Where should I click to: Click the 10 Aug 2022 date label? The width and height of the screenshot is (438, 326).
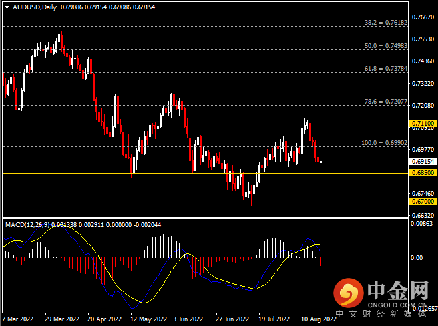(x=318, y=319)
